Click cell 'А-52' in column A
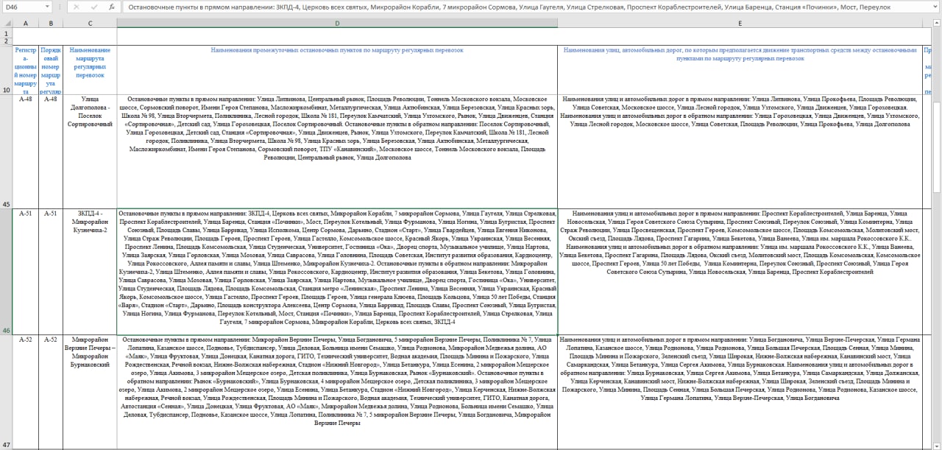This screenshot has width=942, height=450. [x=26, y=392]
